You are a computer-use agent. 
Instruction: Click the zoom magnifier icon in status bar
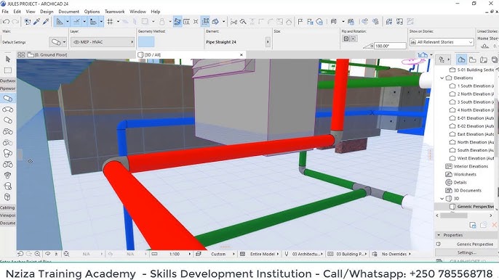point(38,254)
